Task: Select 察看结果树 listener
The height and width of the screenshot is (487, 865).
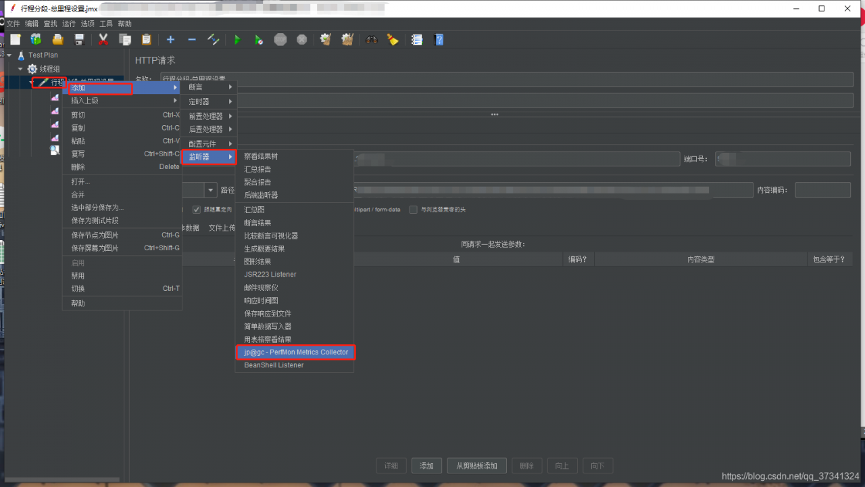Action: pos(295,156)
